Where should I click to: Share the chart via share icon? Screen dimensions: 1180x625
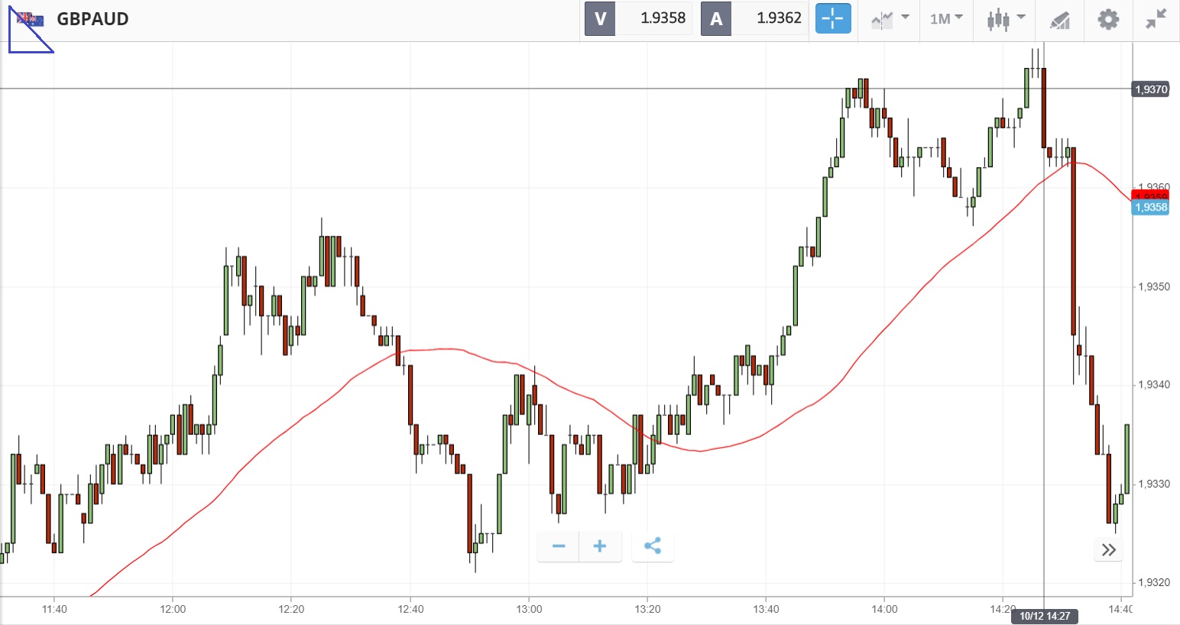click(653, 546)
